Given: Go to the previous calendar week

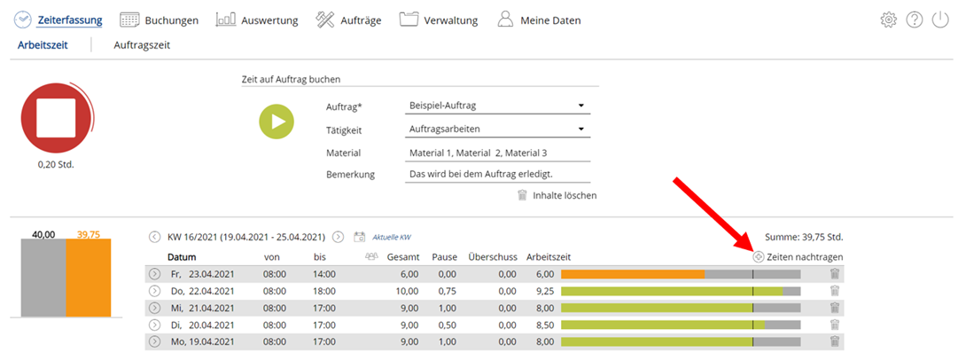Looking at the screenshot, I should point(154,237).
